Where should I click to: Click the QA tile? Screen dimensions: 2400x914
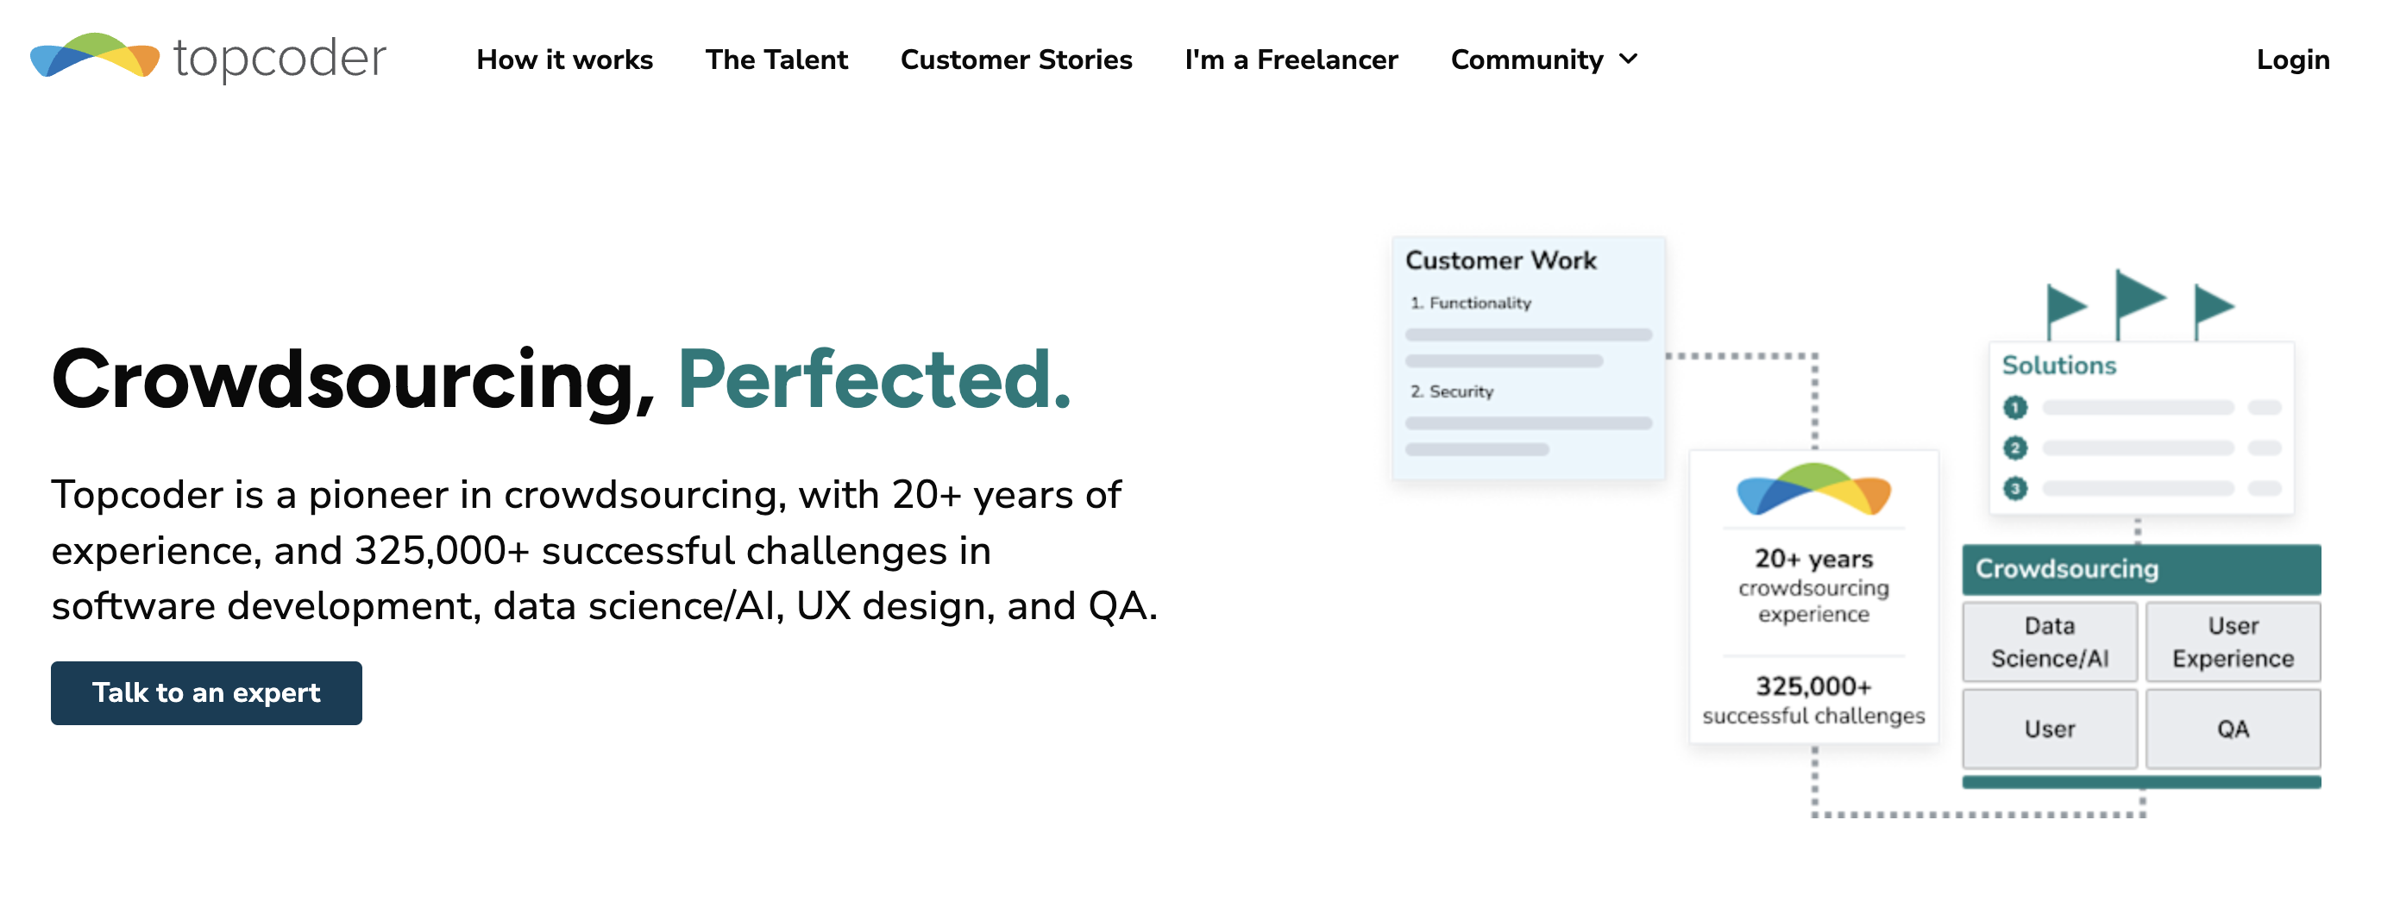[2233, 729]
